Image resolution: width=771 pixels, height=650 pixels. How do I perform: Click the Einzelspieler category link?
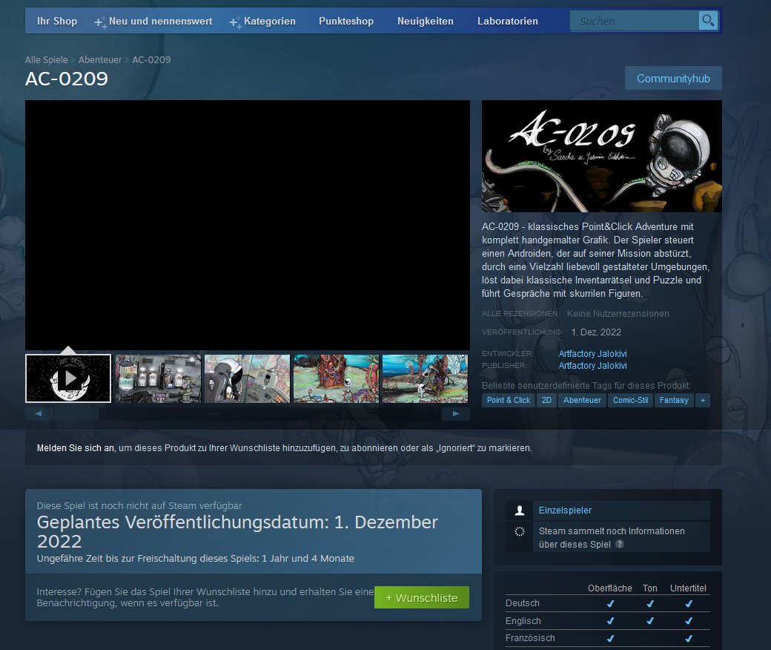[565, 511]
